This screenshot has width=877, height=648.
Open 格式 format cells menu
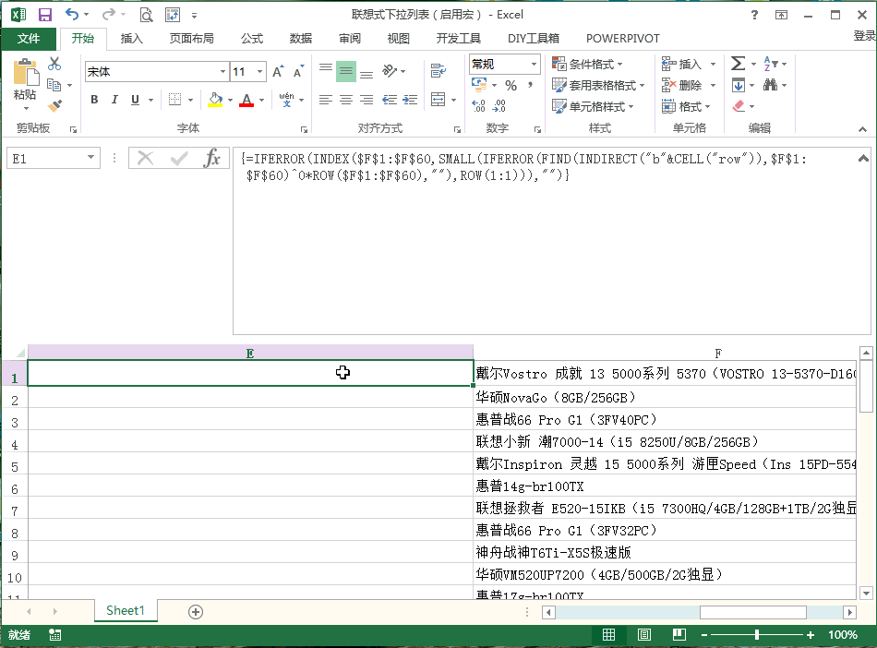[x=686, y=106]
